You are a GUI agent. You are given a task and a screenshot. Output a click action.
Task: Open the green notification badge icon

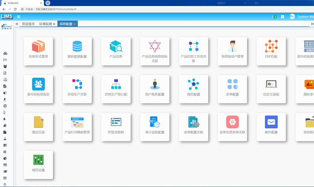[x=274, y=17]
